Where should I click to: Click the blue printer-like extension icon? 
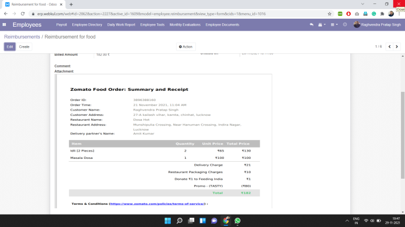click(x=365, y=14)
